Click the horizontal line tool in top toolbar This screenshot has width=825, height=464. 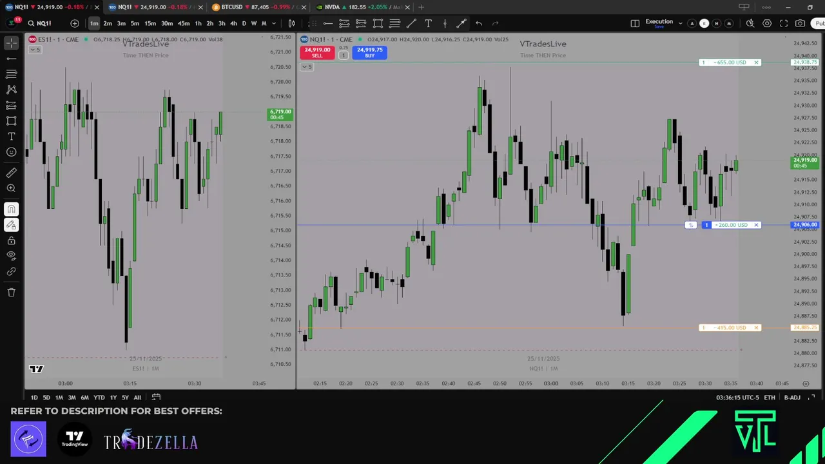point(328,23)
